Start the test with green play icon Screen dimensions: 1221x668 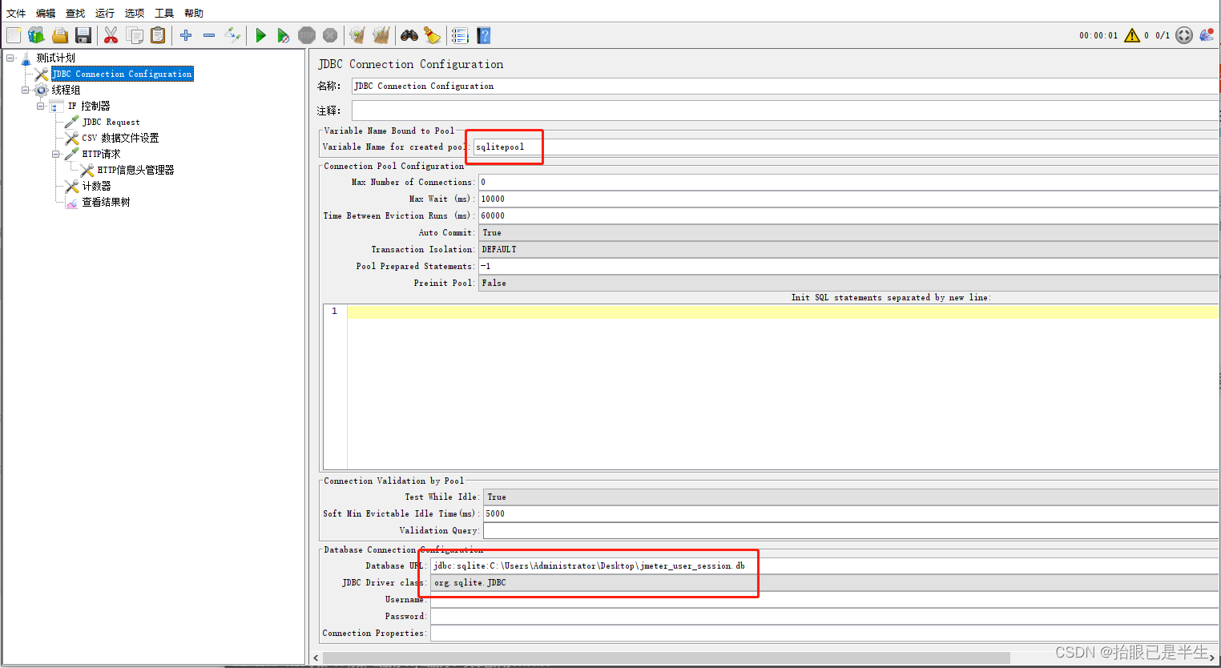pos(260,35)
